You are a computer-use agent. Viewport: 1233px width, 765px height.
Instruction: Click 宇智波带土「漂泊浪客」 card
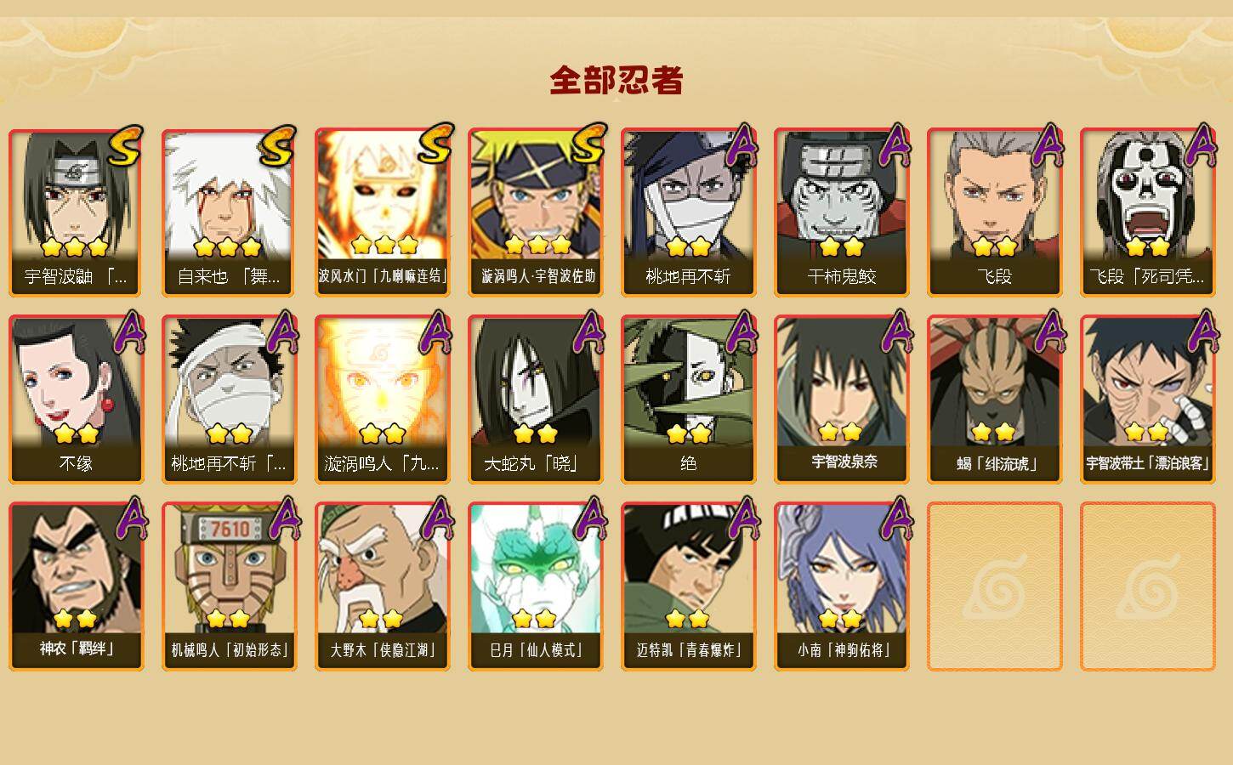click(1148, 399)
